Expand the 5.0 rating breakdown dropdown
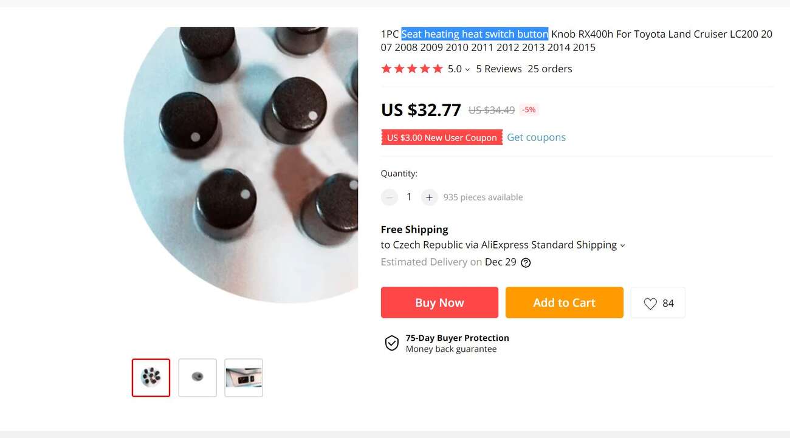 point(467,70)
